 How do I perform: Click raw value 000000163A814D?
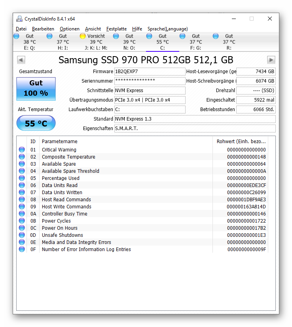pyautogui.click(x=246, y=207)
